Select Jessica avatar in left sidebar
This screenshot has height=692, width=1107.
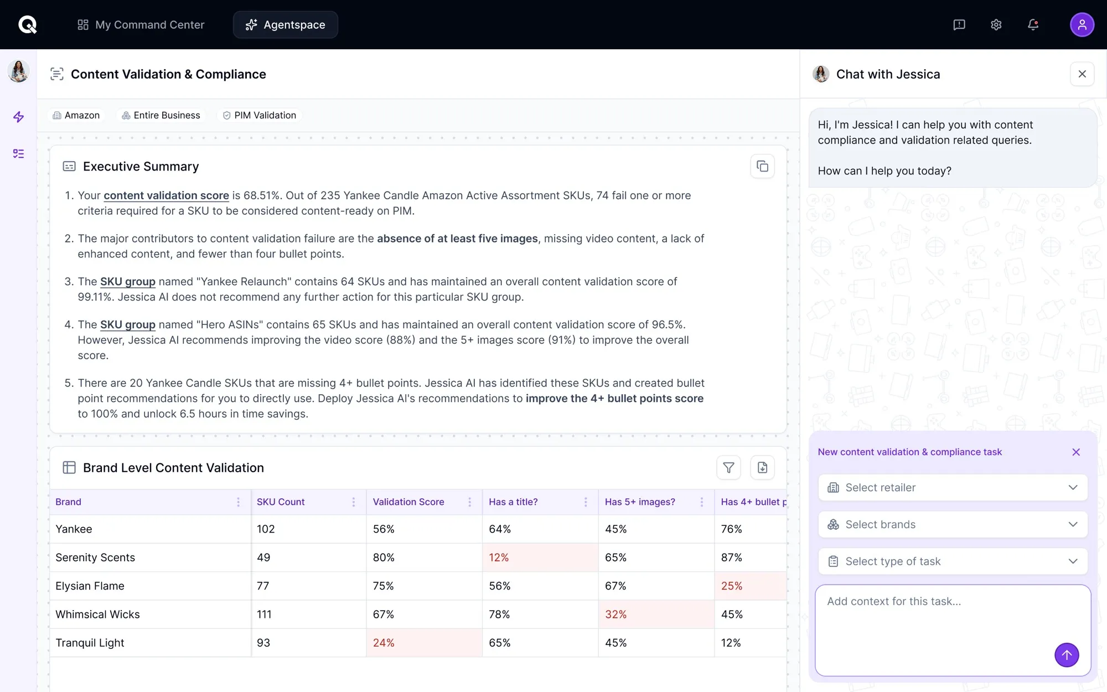(x=18, y=71)
